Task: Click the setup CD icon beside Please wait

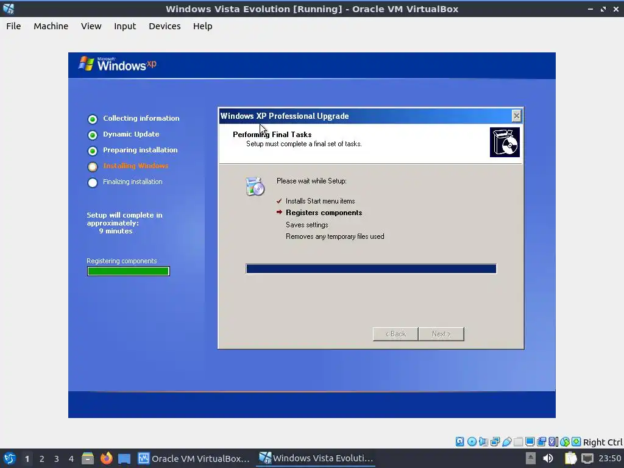Action: pyautogui.click(x=255, y=186)
